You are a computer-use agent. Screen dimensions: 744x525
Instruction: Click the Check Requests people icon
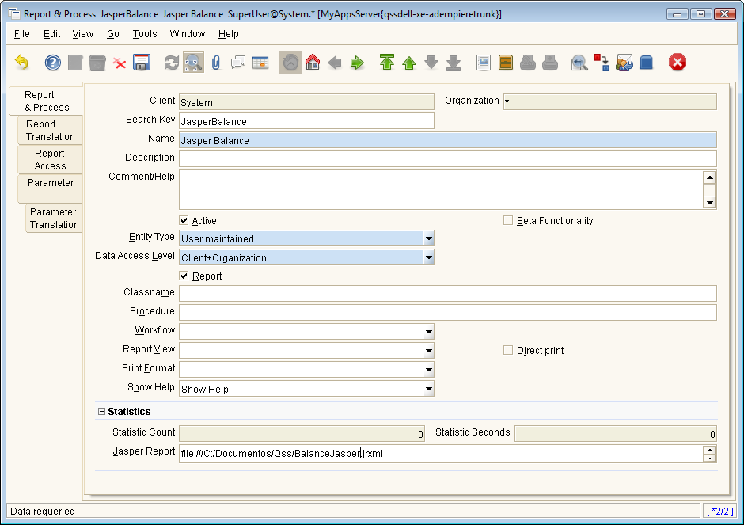tap(624, 63)
